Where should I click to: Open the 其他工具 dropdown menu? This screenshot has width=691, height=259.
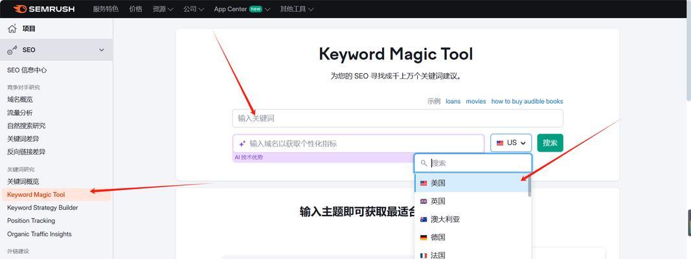297,9
